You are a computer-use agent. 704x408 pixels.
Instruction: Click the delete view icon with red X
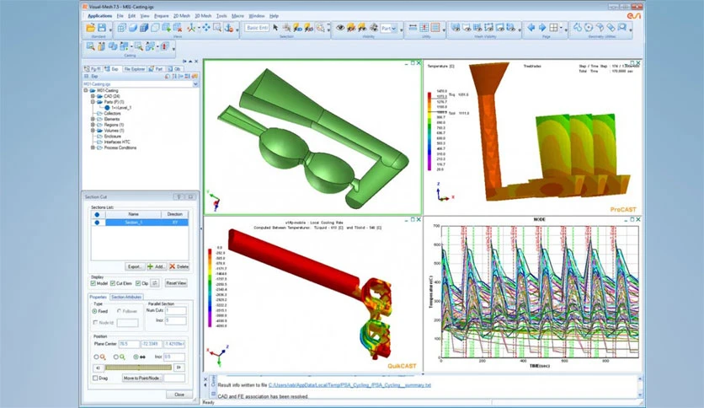tap(178, 28)
